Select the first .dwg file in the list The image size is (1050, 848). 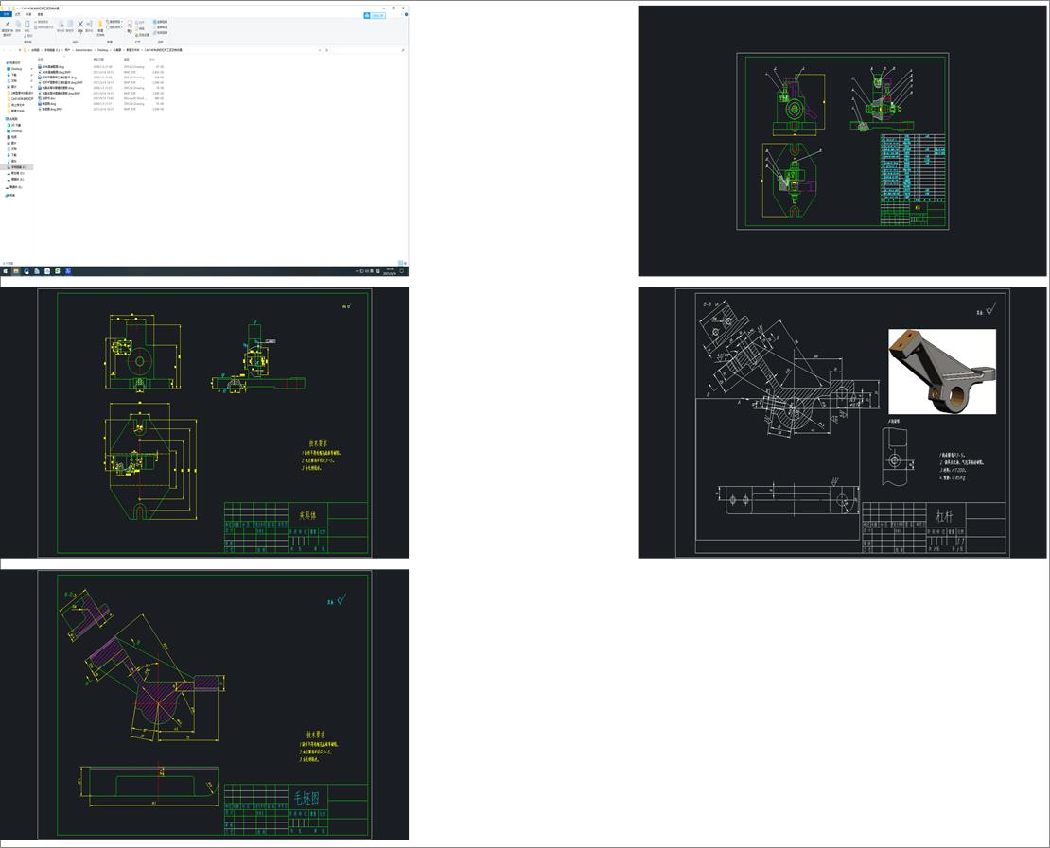pyautogui.click(x=100, y=67)
